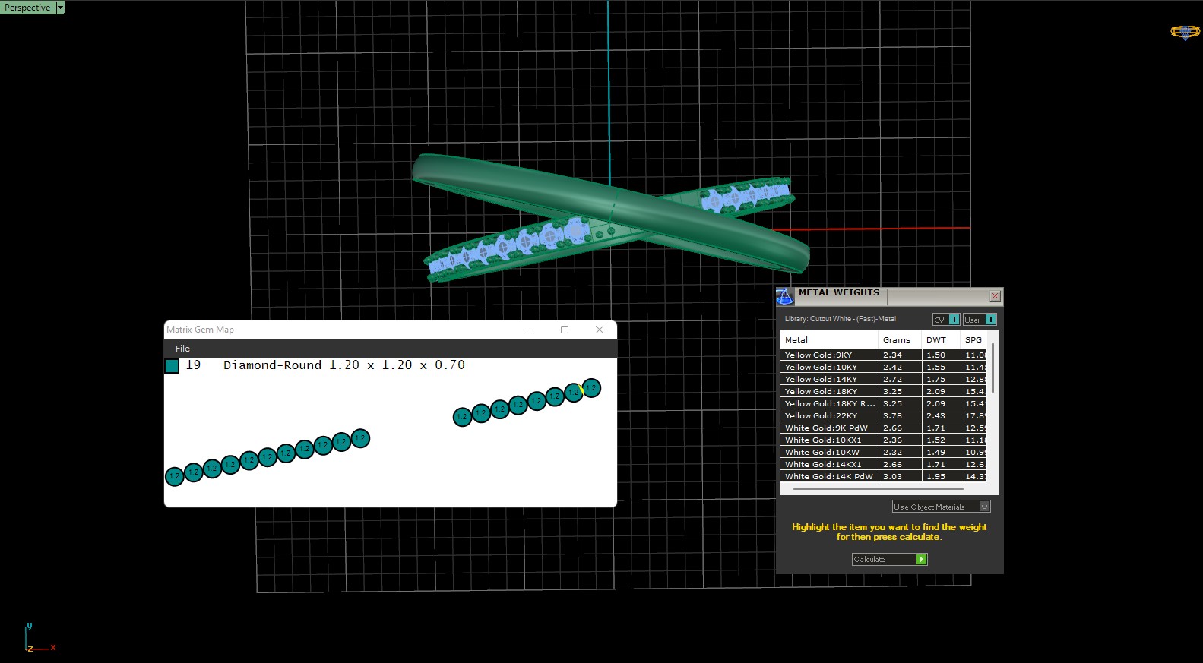Minimize the Matrix Gem Map window
This screenshot has width=1203, height=663.
pyautogui.click(x=530, y=330)
